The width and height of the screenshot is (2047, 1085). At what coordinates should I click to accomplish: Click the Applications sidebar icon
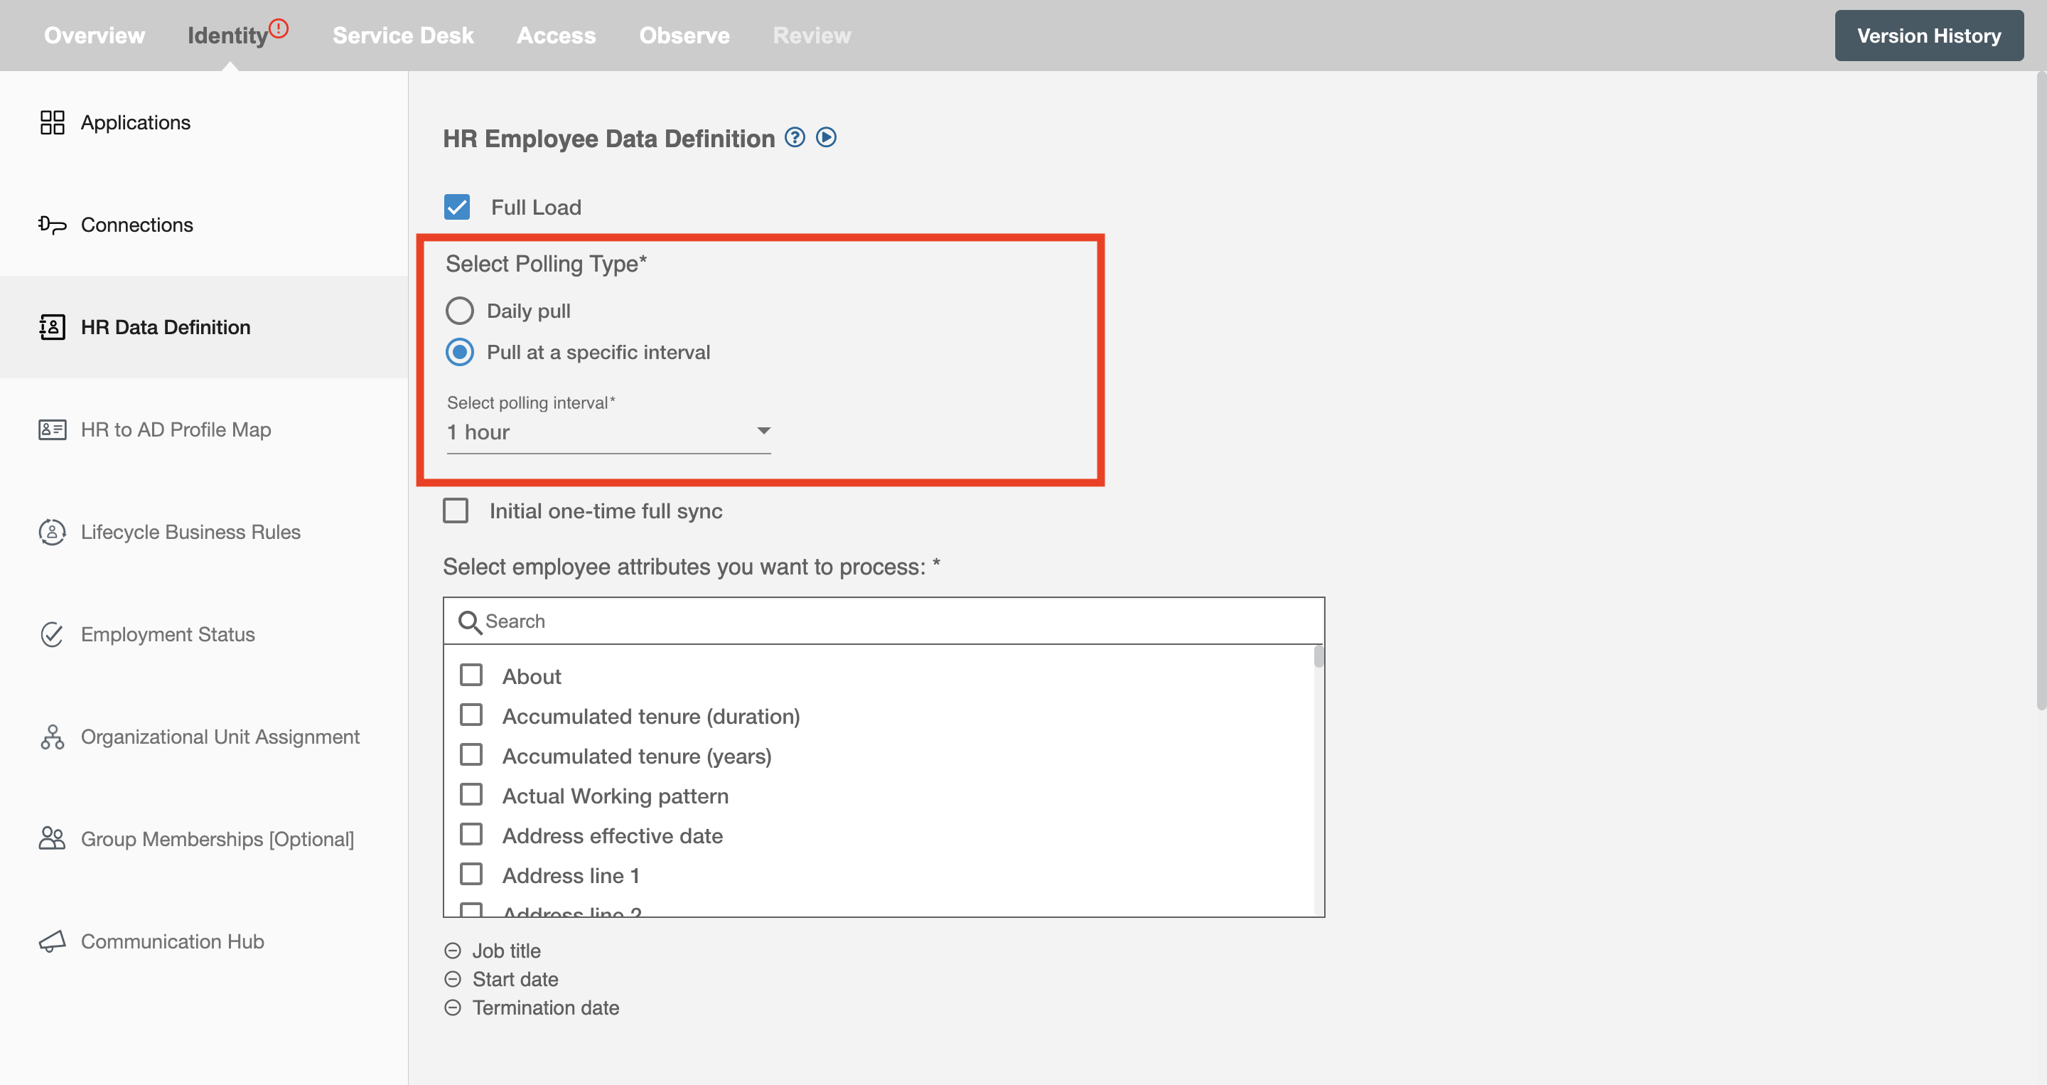click(x=53, y=121)
